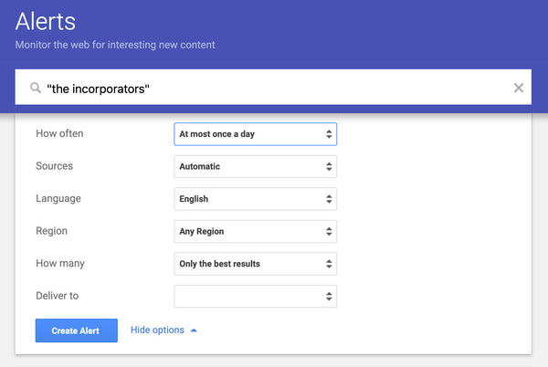Click the magnifier search icon
The width and height of the screenshot is (548, 367).
[x=36, y=89]
